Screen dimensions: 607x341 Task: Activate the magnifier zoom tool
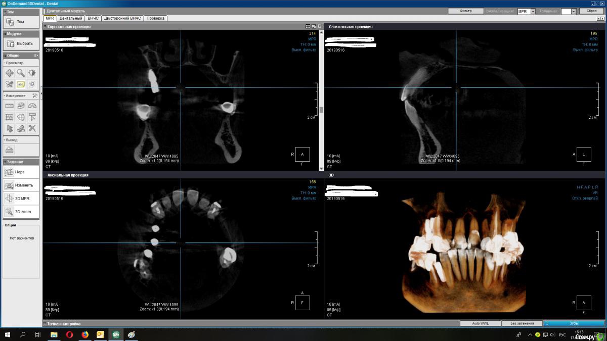[21, 73]
